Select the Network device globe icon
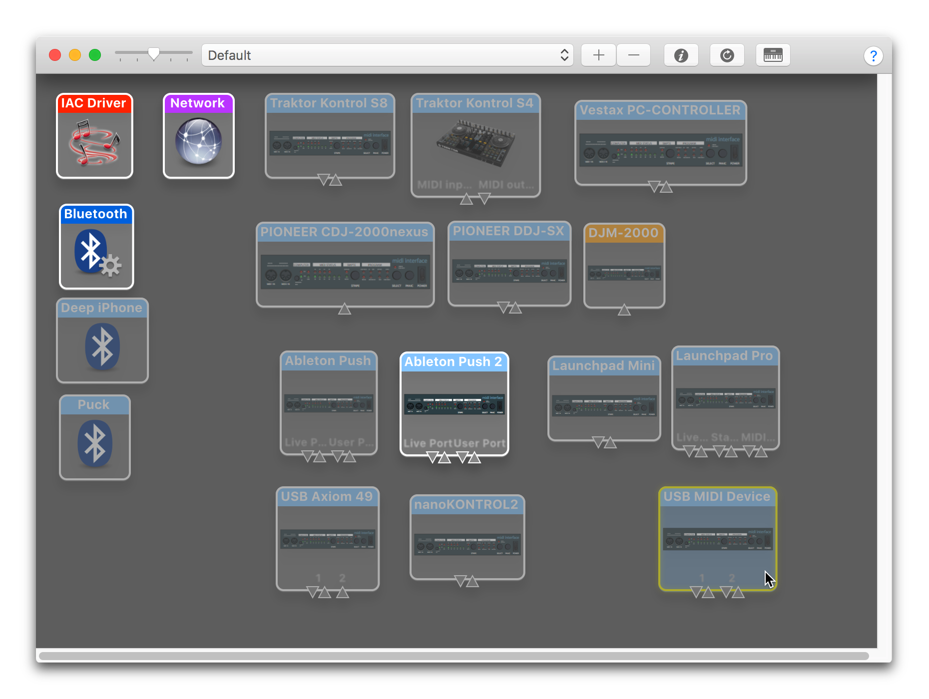The height and width of the screenshot is (699, 929). pyautogui.click(x=199, y=136)
